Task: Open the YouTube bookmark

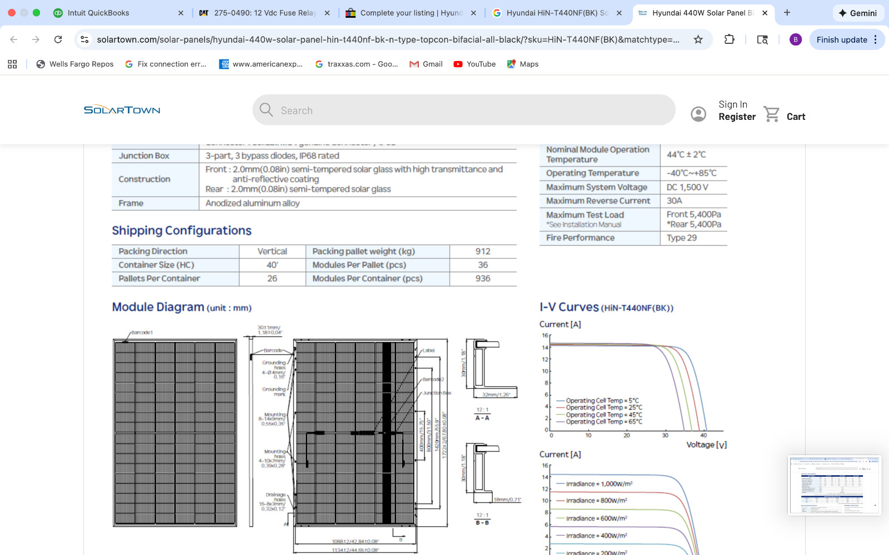Action: pyautogui.click(x=475, y=64)
